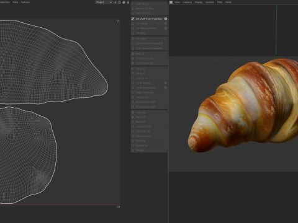Image resolution: width=298 pixels, height=223 pixels.
Task: Open the UV Rectangularize gear options
Action: tap(166, 88)
